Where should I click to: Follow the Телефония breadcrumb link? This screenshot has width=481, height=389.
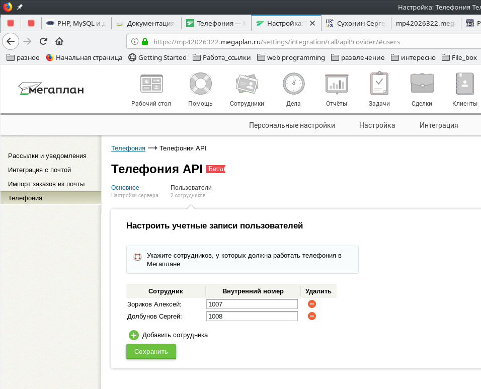point(128,148)
